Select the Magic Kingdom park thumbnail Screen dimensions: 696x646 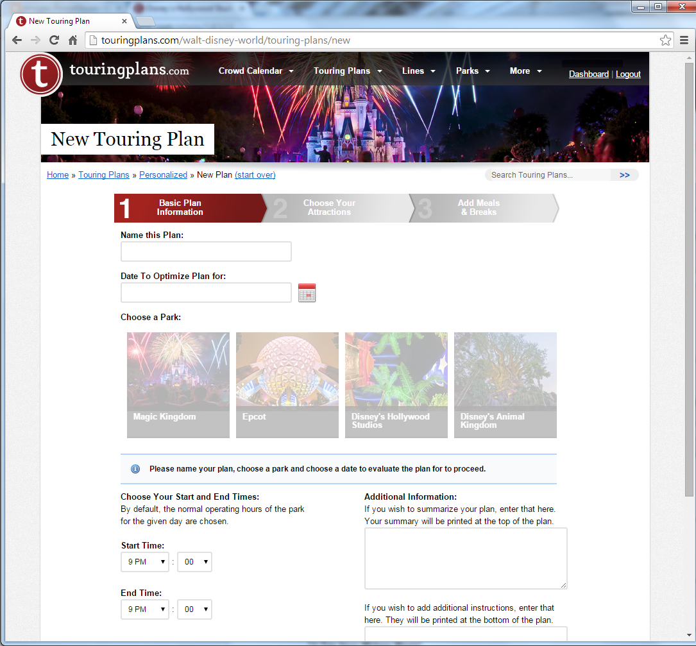(x=178, y=385)
